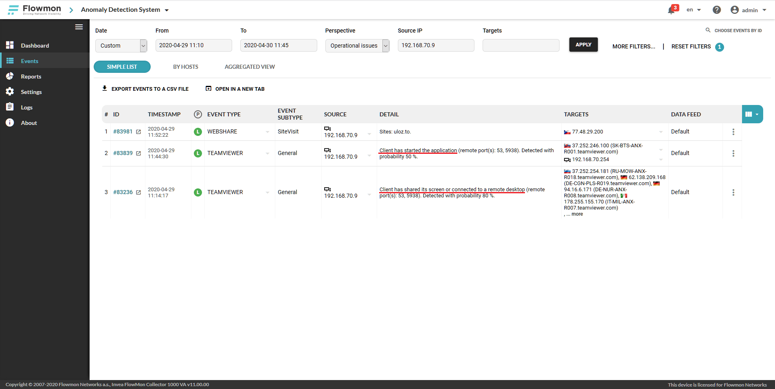Click the priority P column header icon

click(x=198, y=114)
